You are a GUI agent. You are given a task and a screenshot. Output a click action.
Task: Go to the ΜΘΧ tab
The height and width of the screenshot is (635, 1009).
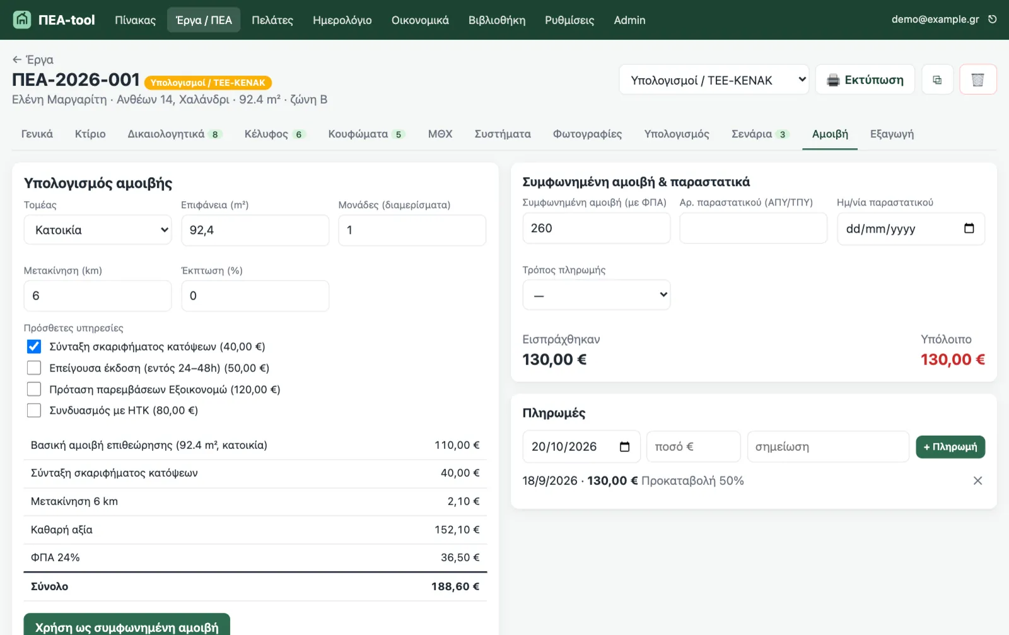(x=440, y=134)
